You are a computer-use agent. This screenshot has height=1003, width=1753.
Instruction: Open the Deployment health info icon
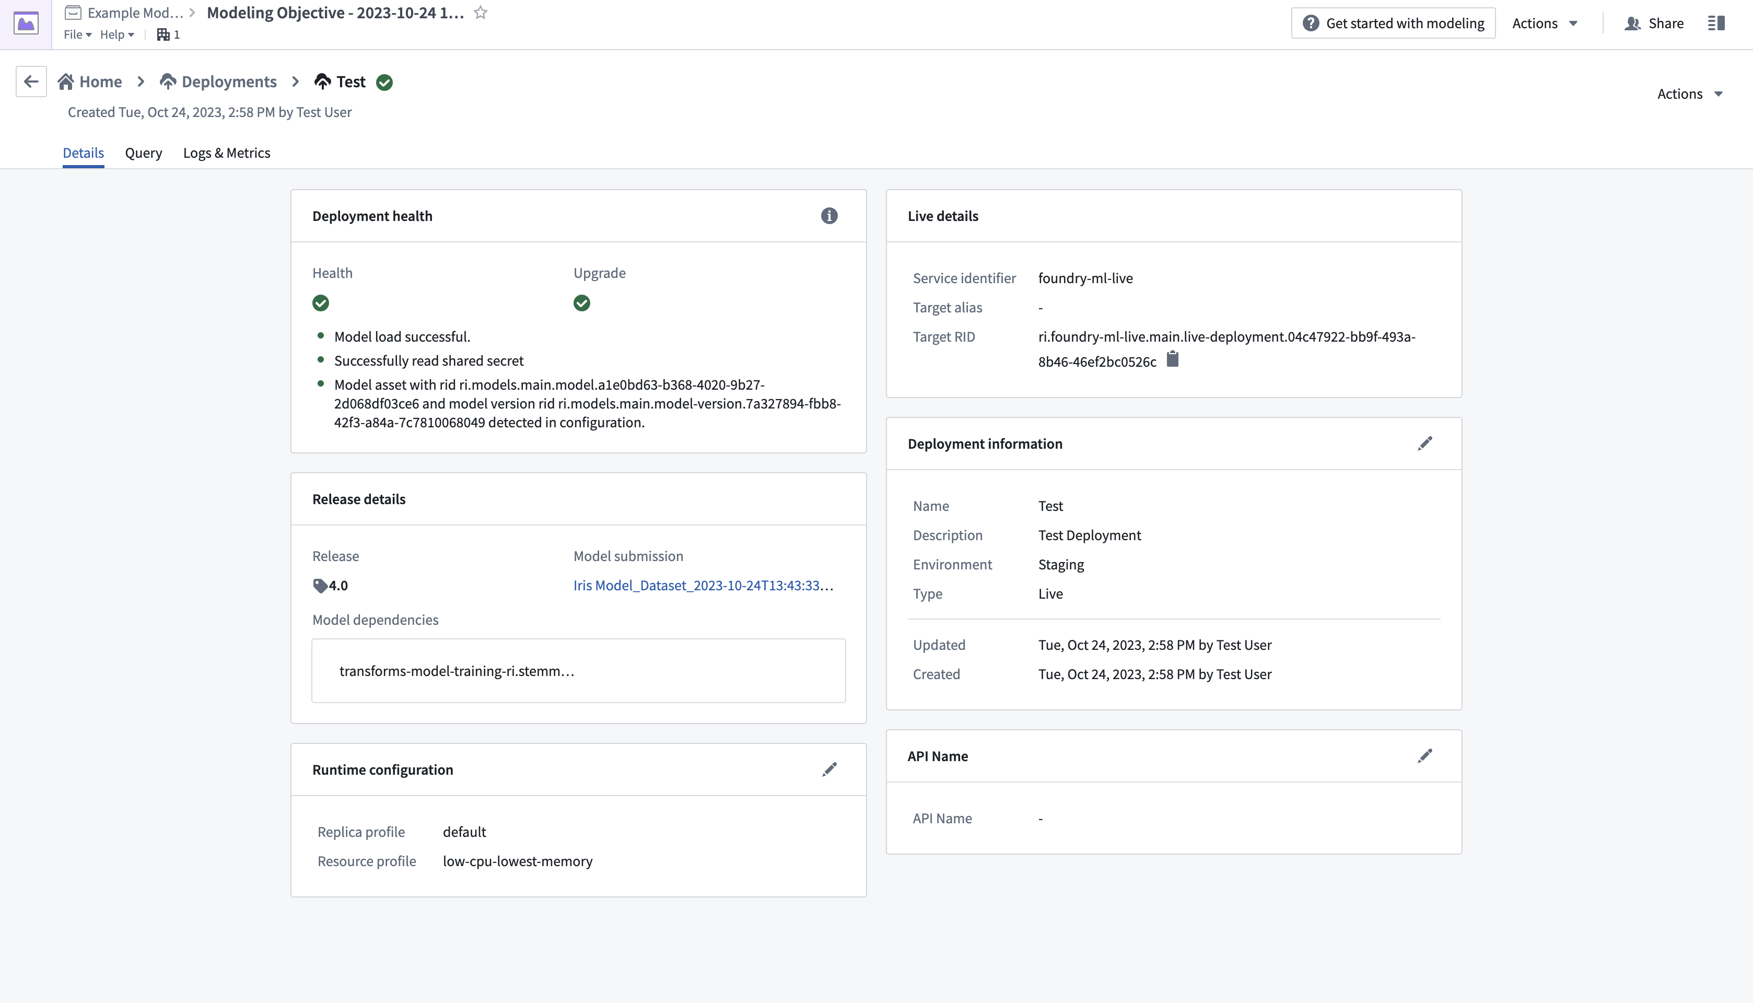(829, 216)
